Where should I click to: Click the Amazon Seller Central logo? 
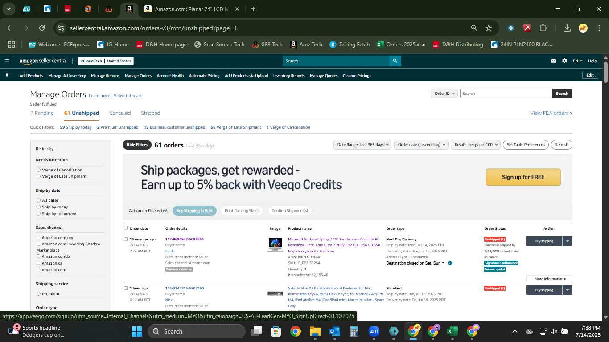coord(43,61)
